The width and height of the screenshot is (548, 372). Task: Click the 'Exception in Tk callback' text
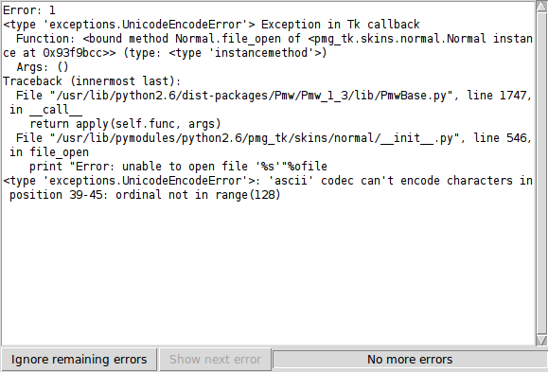point(341,25)
